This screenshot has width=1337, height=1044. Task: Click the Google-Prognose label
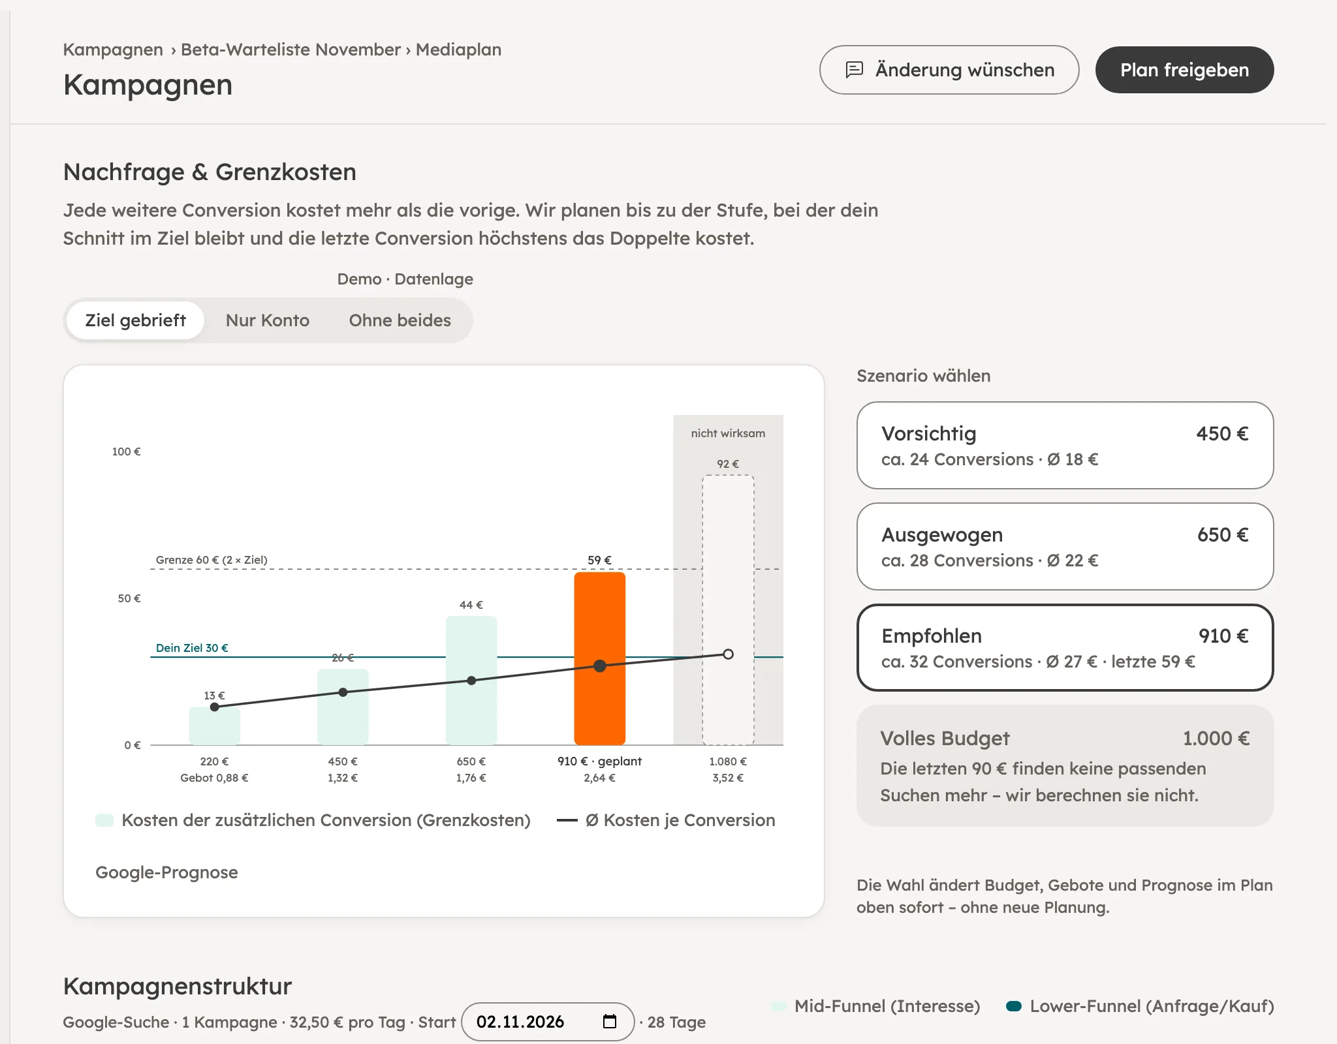166,872
